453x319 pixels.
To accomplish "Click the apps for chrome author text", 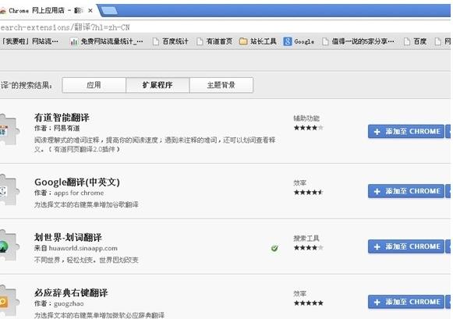I will click(x=79, y=193).
